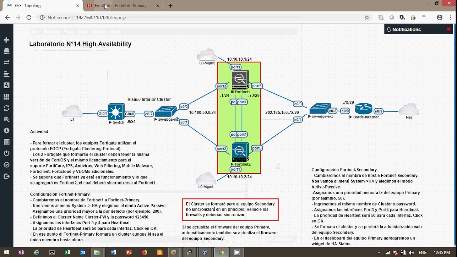Click the red-bordered cluster sync note box
The image size is (457, 257).
coord(230,210)
